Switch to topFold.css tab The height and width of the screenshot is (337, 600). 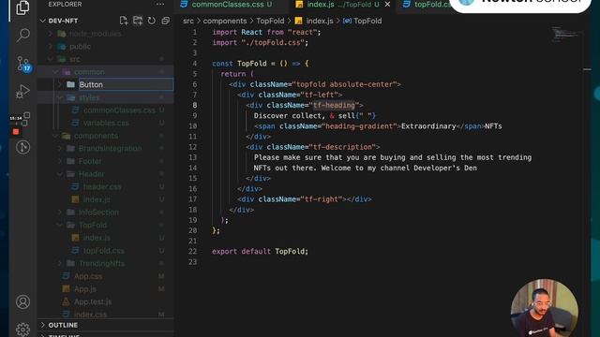[x=427, y=4]
